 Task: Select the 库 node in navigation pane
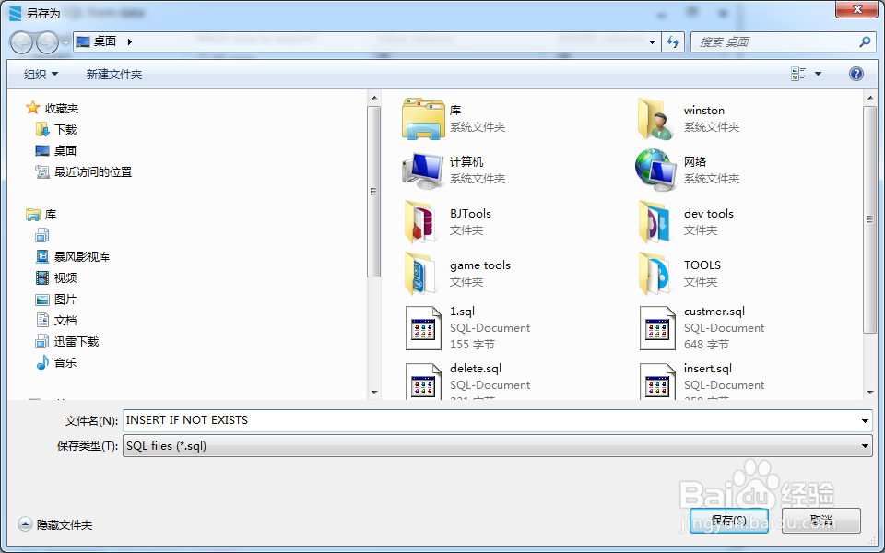pos(41,215)
